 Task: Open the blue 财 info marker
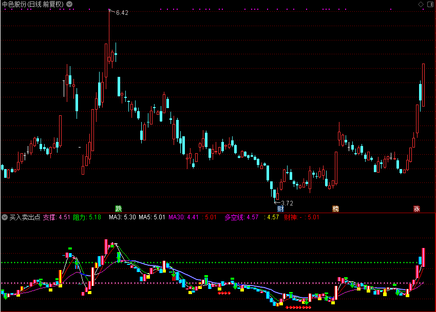pyautogui.click(x=280, y=209)
